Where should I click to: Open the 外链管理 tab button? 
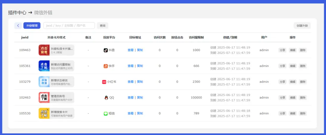(x=32, y=26)
